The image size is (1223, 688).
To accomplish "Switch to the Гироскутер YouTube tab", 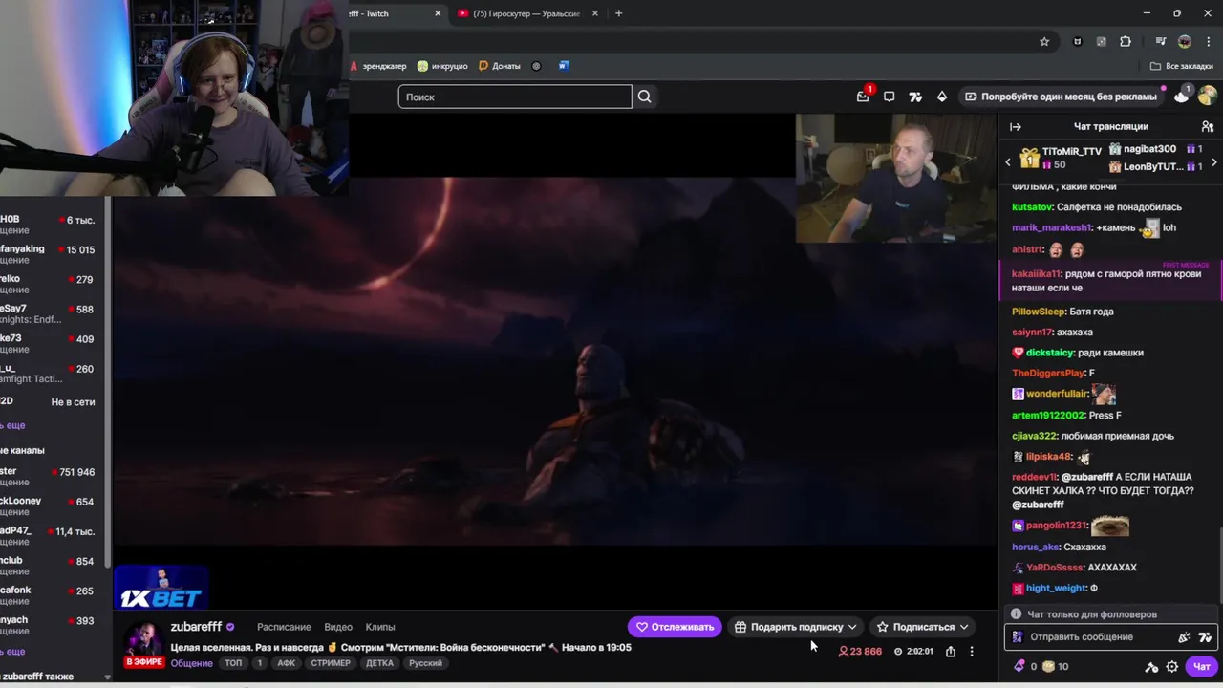I will pyautogui.click(x=528, y=13).
